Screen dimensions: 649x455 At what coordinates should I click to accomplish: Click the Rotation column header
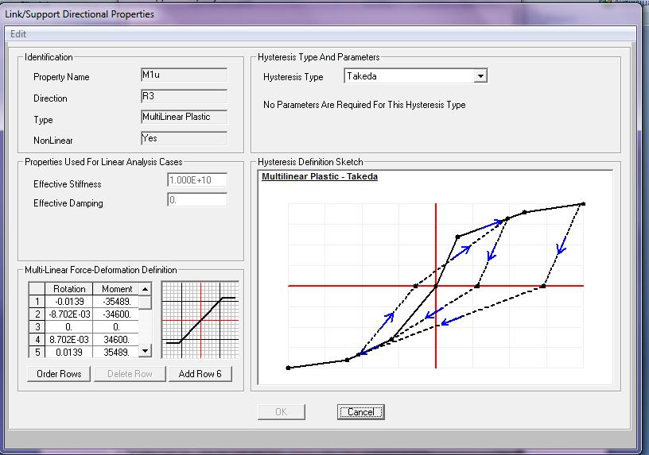[68, 289]
